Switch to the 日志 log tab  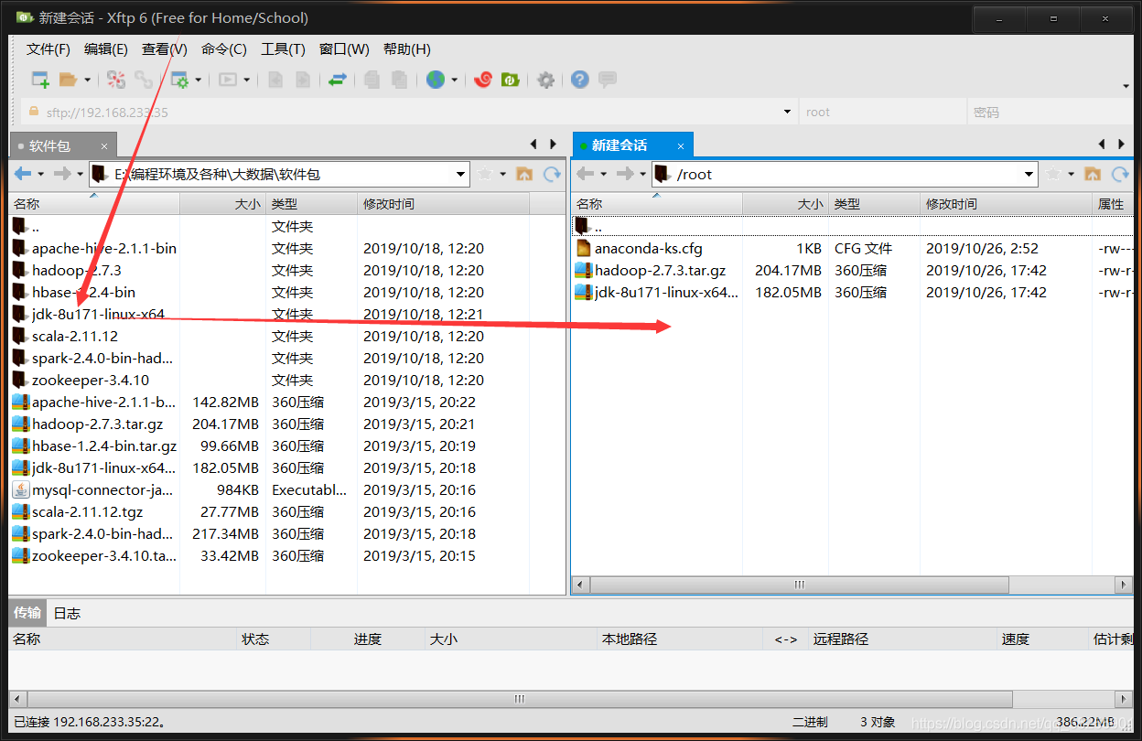[x=67, y=613]
